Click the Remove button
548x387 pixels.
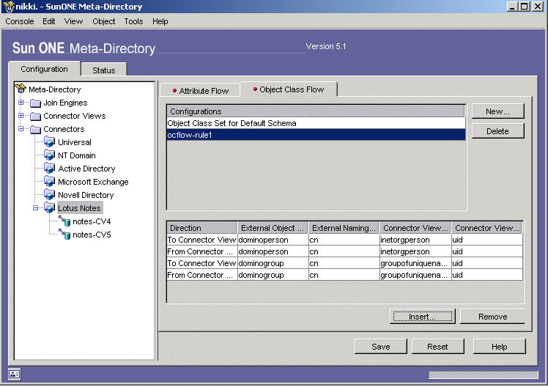492,317
